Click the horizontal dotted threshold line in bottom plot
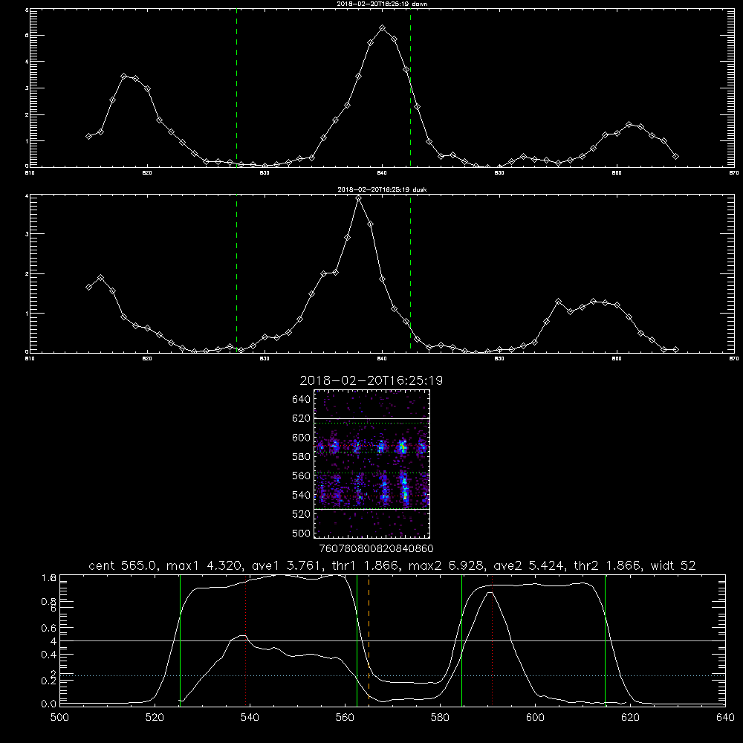The width and height of the screenshot is (743, 743). (392, 675)
